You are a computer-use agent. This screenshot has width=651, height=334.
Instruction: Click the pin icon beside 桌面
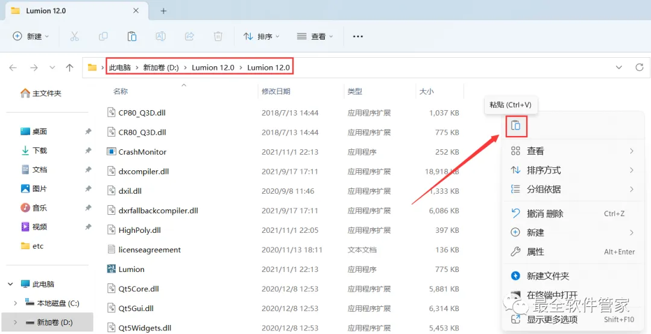click(88, 131)
